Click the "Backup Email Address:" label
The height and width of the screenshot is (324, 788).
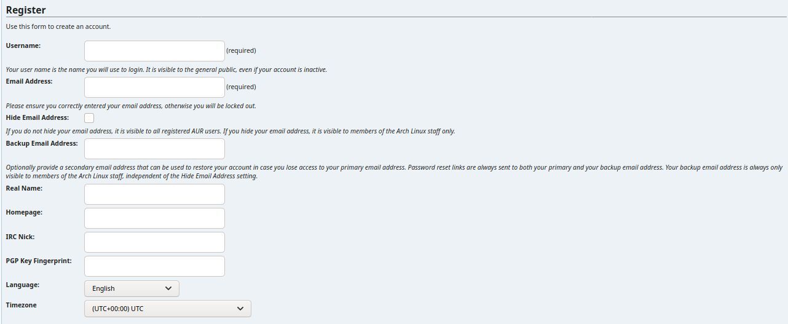pos(42,143)
